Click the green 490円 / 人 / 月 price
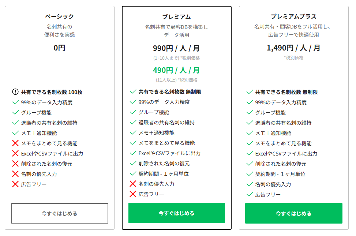The height and width of the screenshot is (236, 356). click(176, 70)
